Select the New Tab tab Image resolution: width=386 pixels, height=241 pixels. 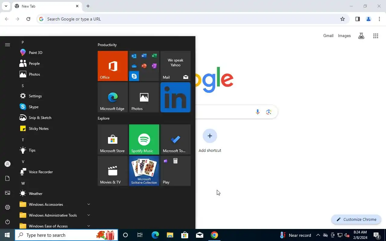[x=47, y=6]
